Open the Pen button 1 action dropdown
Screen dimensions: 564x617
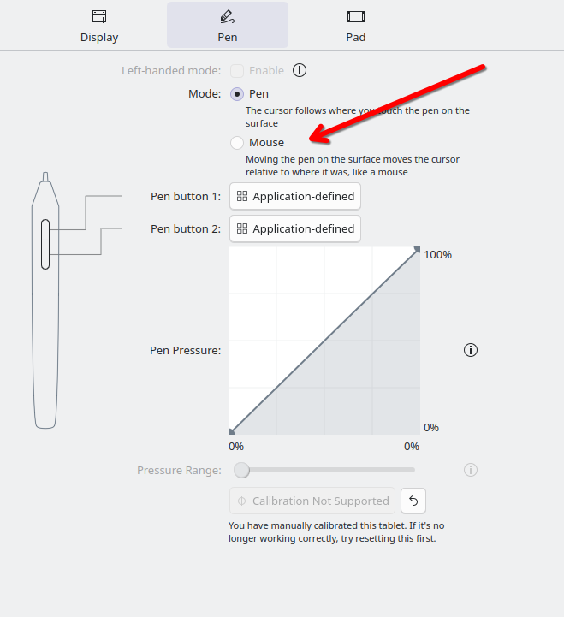pyautogui.click(x=295, y=196)
